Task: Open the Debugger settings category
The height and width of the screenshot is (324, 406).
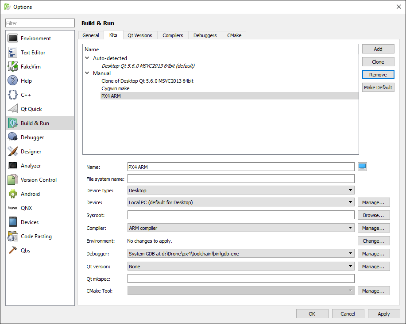Action: (x=32, y=137)
